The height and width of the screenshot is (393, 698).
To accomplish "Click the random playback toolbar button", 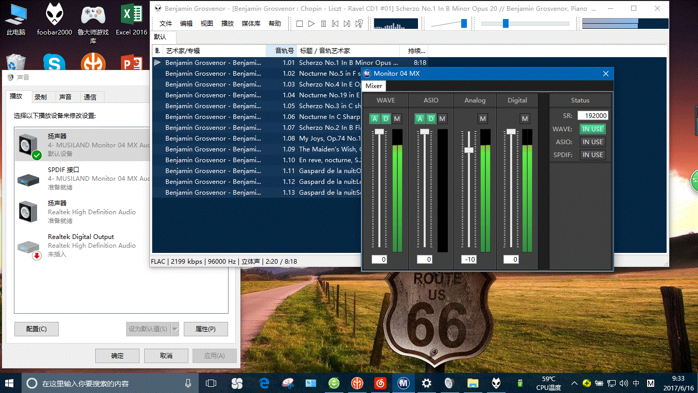I will click(359, 24).
